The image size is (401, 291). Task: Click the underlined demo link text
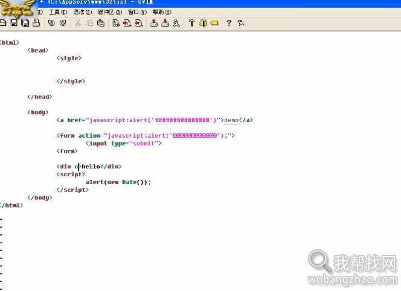point(231,120)
